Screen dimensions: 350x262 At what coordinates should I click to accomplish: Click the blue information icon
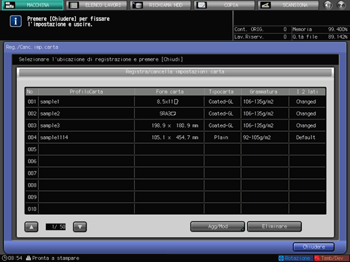pos(16,22)
